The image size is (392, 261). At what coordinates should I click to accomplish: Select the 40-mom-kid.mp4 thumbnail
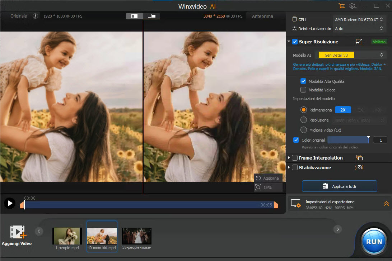(102, 236)
